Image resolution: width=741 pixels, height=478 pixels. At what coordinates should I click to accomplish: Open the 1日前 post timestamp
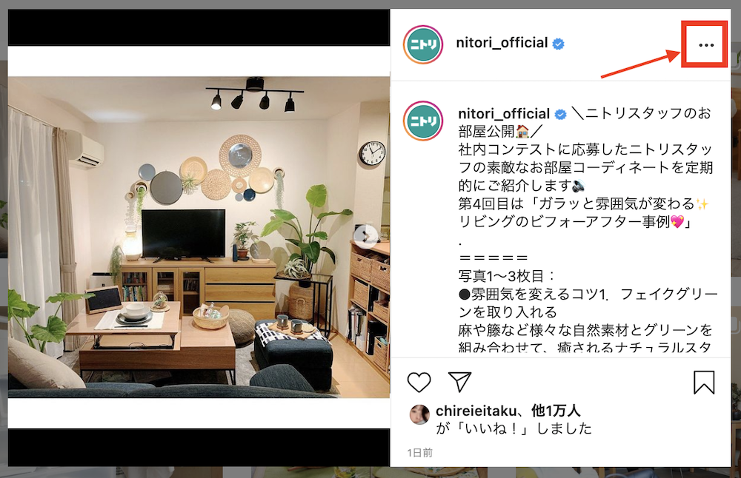click(420, 453)
